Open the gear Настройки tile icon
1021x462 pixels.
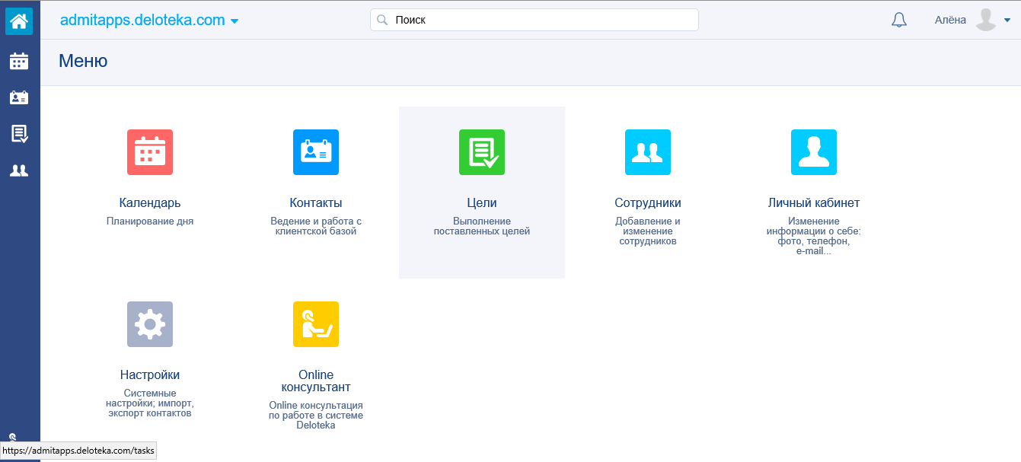[x=150, y=324]
